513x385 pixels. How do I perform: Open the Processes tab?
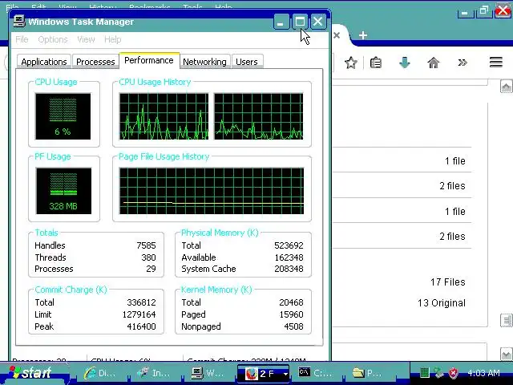pyautogui.click(x=95, y=62)
